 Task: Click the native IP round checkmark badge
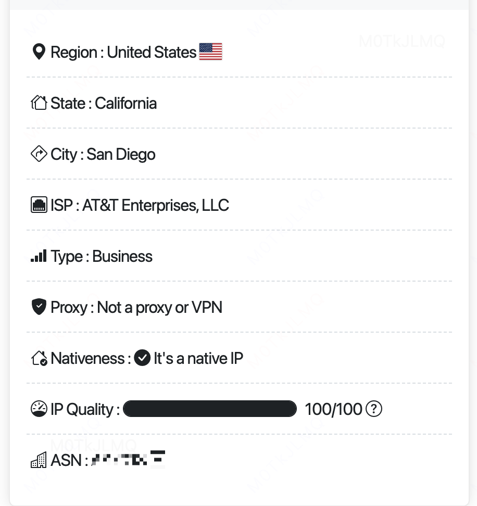[x=142, y=358]
